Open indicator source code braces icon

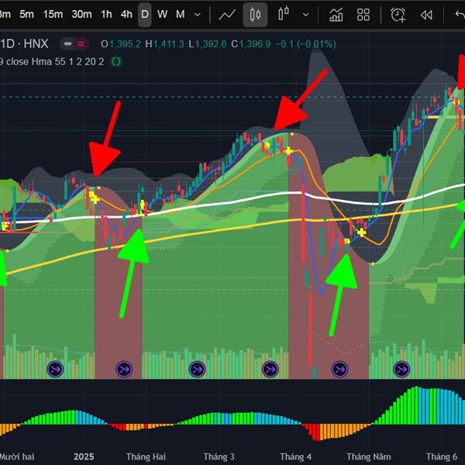116,62
